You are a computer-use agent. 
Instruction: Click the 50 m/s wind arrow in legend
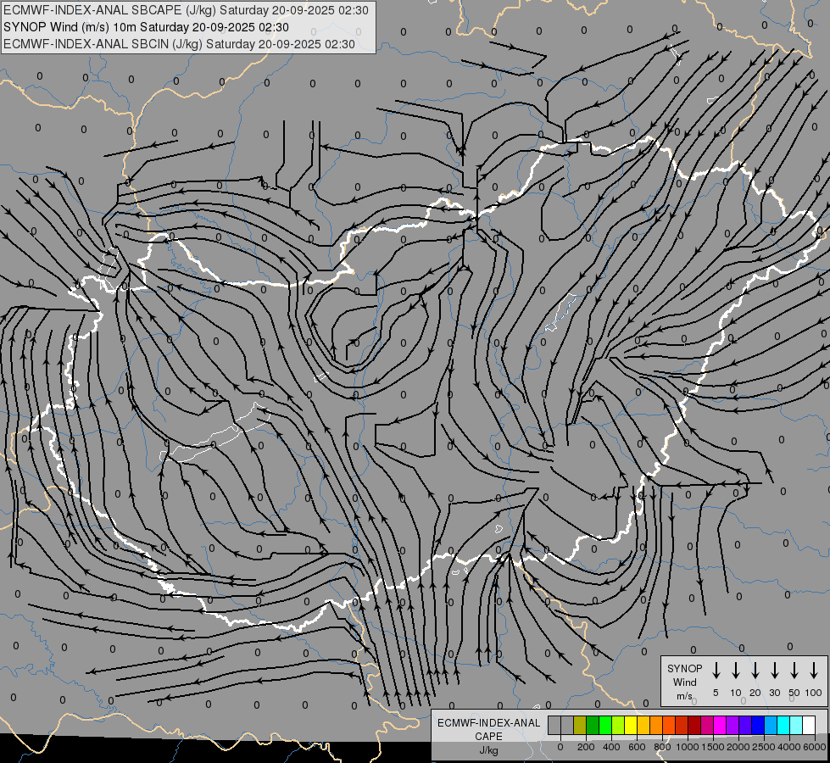coord(794,671)
